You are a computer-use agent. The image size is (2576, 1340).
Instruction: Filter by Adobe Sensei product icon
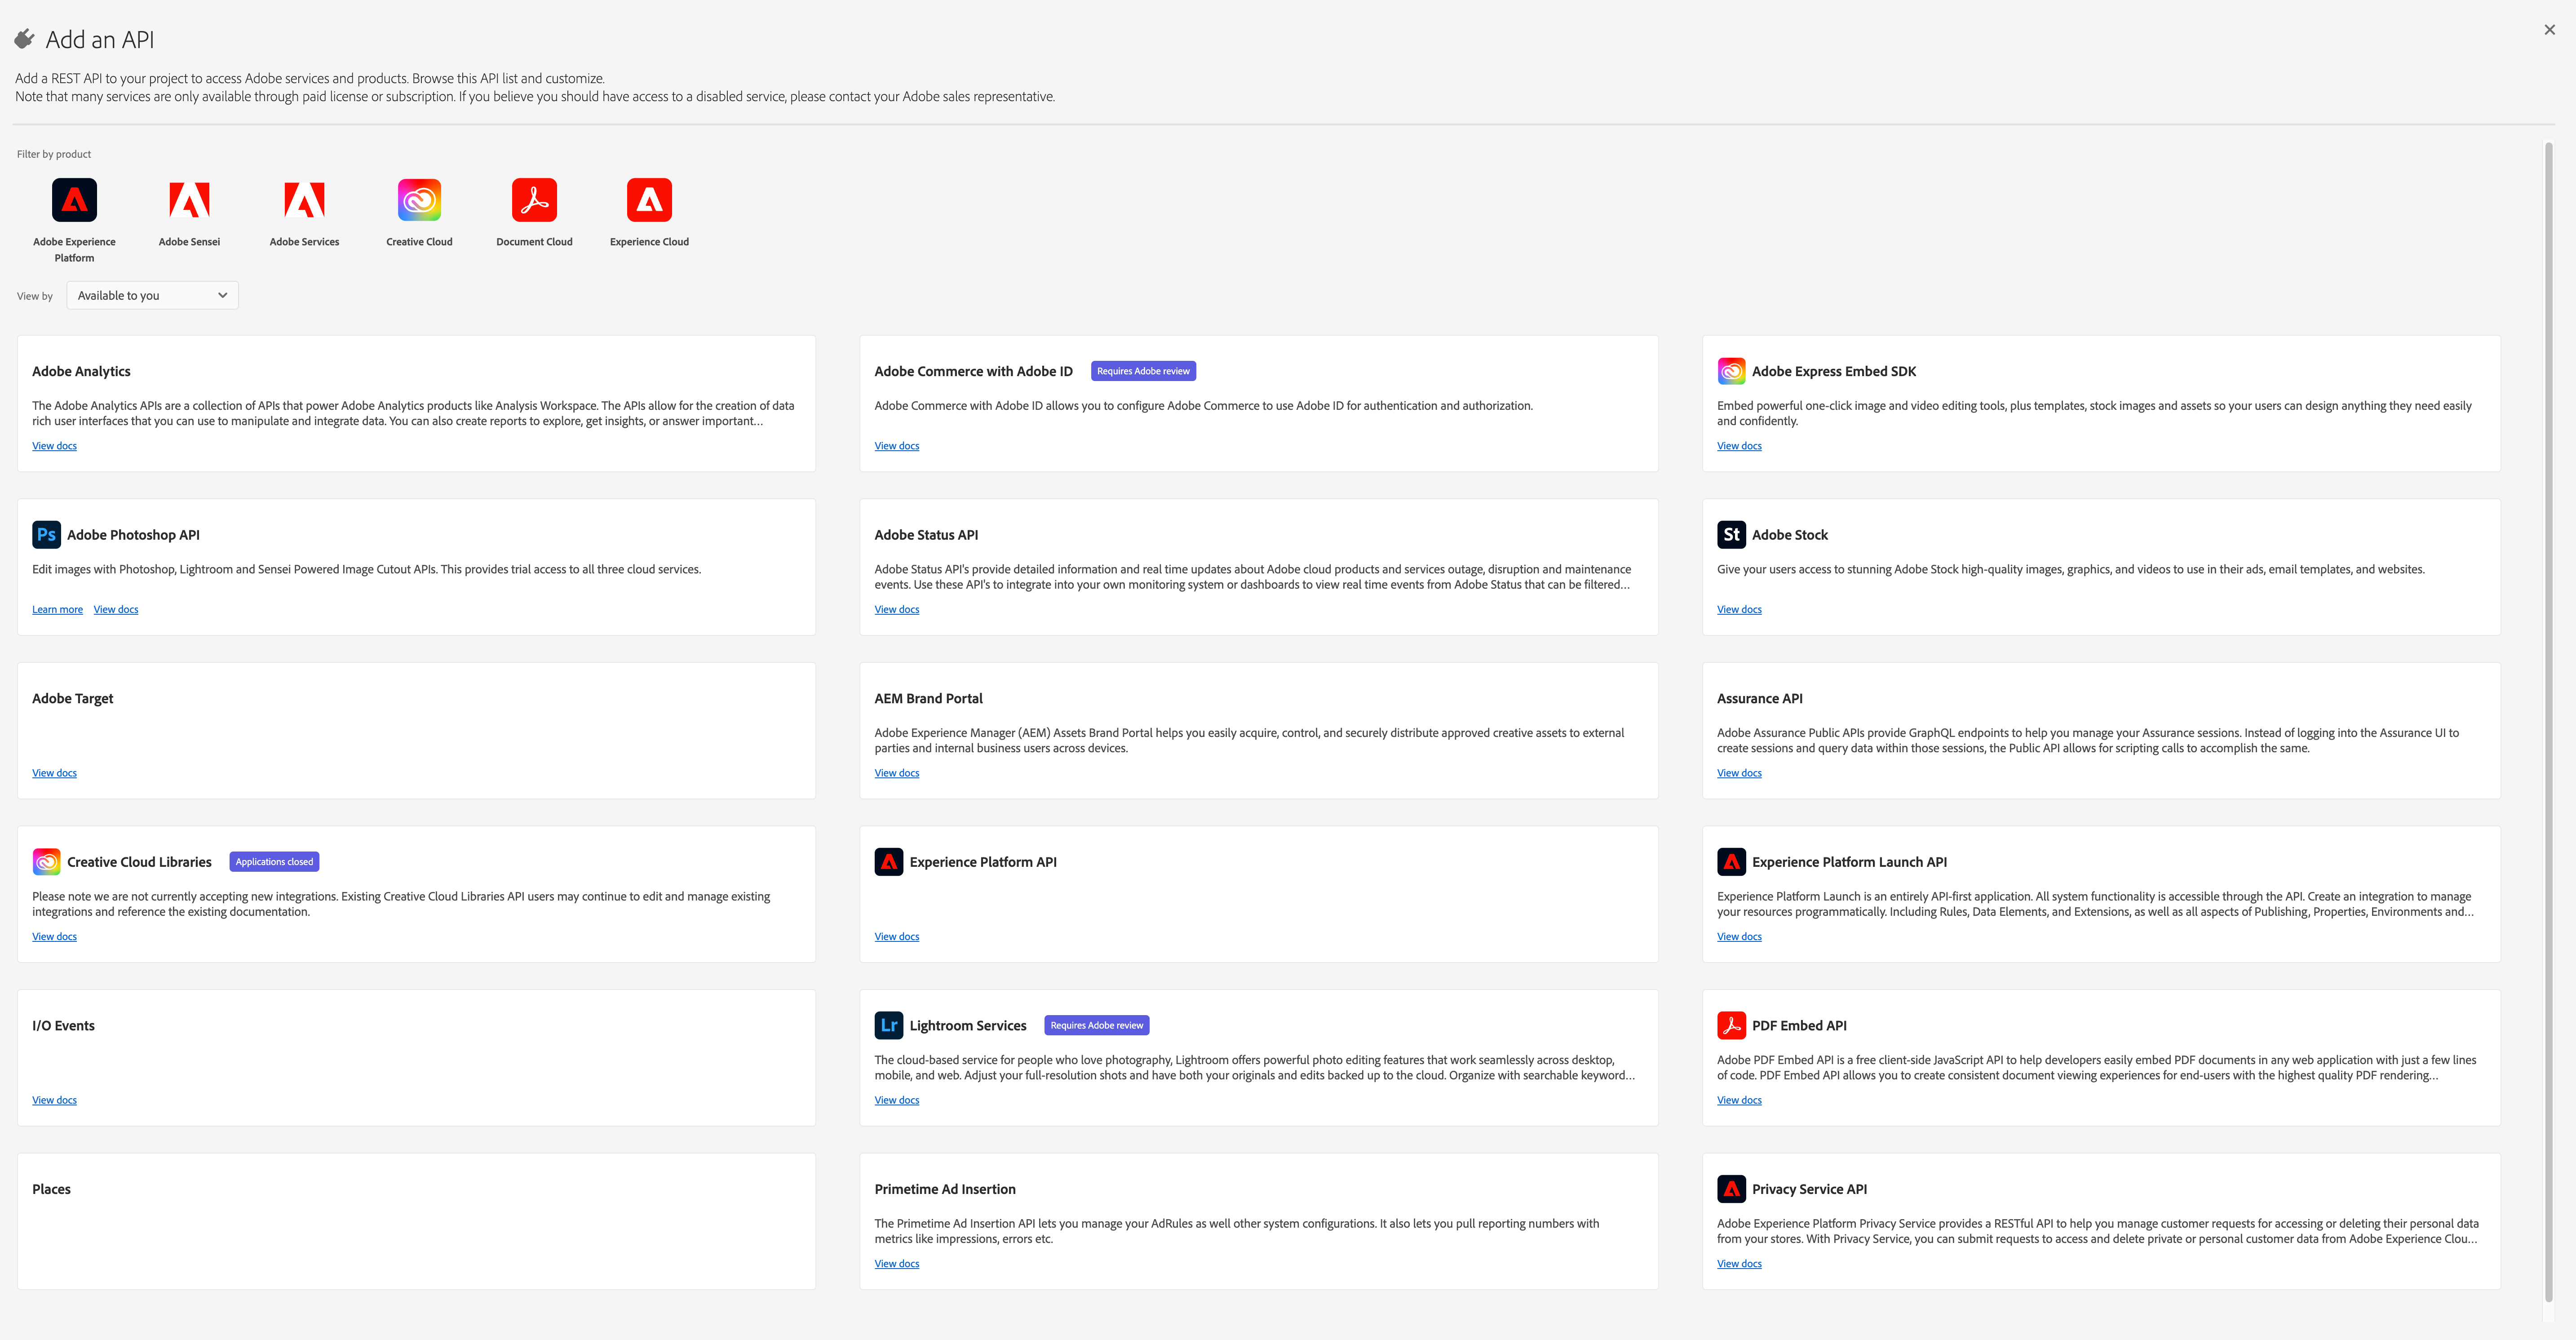pos(189,200)
